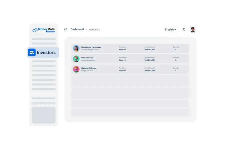Toggle sidebar with the swap-arrows icon
225x150 pixels.
pos(65,29)
